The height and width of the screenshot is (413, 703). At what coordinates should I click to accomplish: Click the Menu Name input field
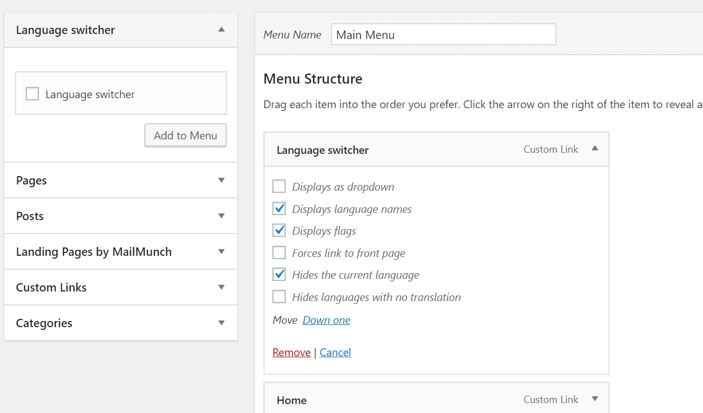tap(443, 35)
